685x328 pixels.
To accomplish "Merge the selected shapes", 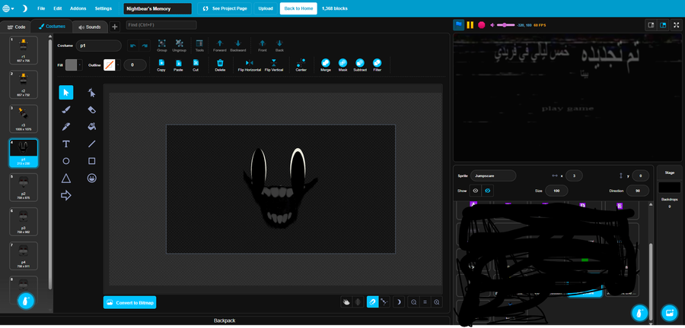I will tap(326, 65).
